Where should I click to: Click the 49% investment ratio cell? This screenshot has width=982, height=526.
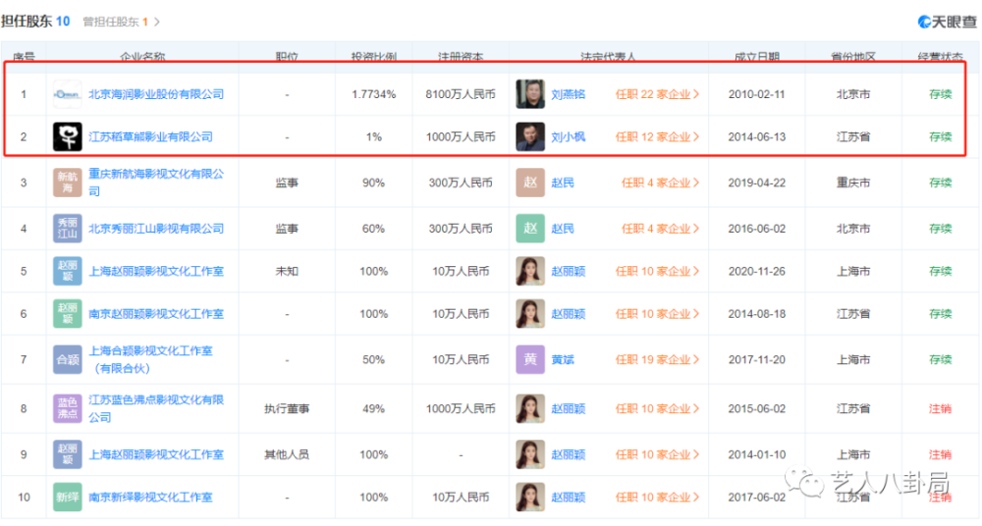tap(373, 408)
